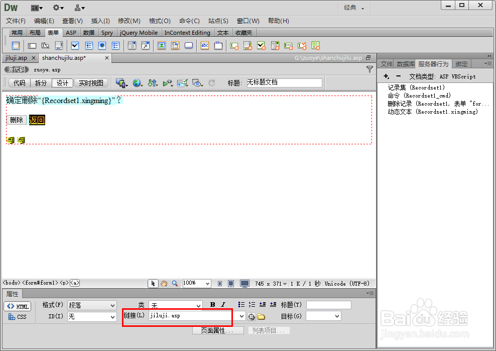Open Preview in Browser globe icon

click(138, 83)
